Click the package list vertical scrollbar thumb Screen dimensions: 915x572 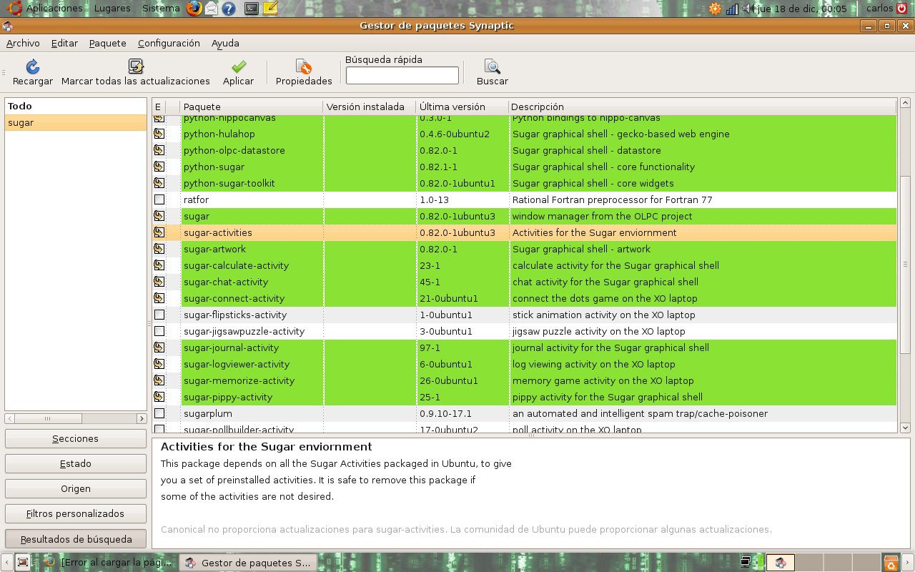point(905,265)
